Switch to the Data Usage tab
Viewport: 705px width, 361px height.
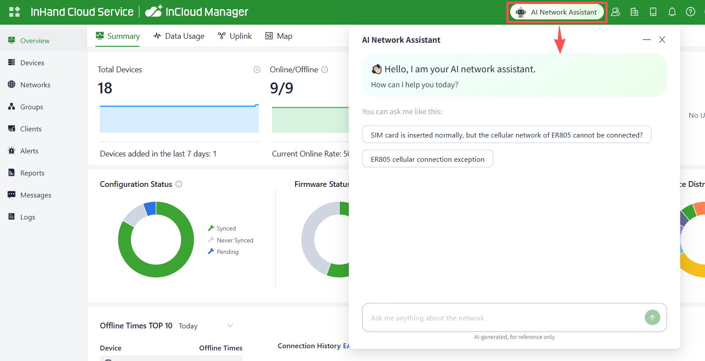coord(179,36)
